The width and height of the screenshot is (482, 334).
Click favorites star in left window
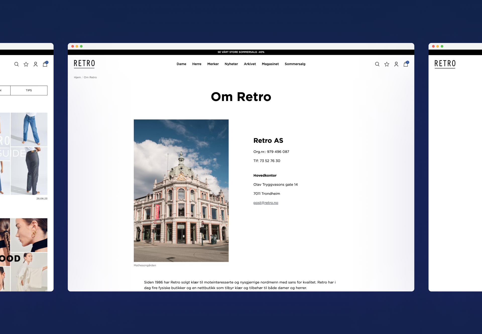pos(26,64)
